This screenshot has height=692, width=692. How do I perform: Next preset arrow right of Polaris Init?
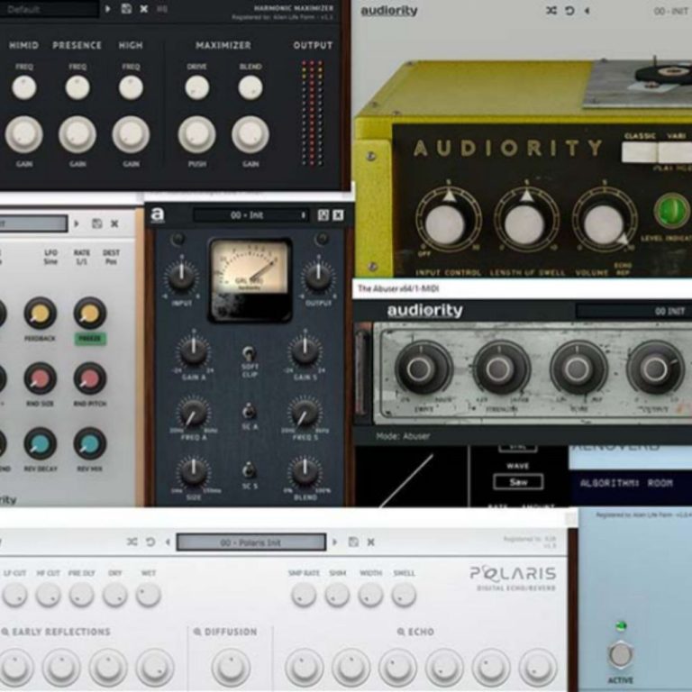(334, 542)
